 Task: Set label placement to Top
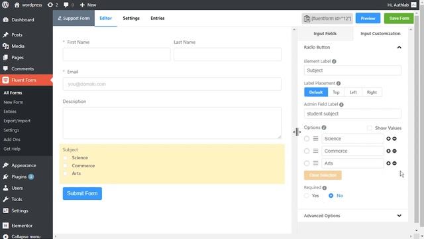(x=336, y=92)
